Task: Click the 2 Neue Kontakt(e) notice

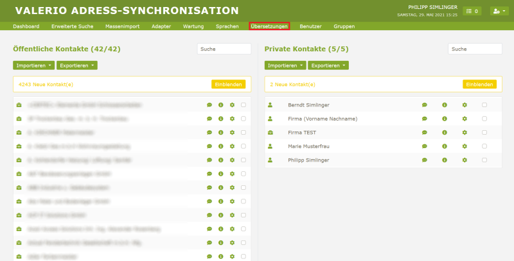Action: tap(293, 85)
